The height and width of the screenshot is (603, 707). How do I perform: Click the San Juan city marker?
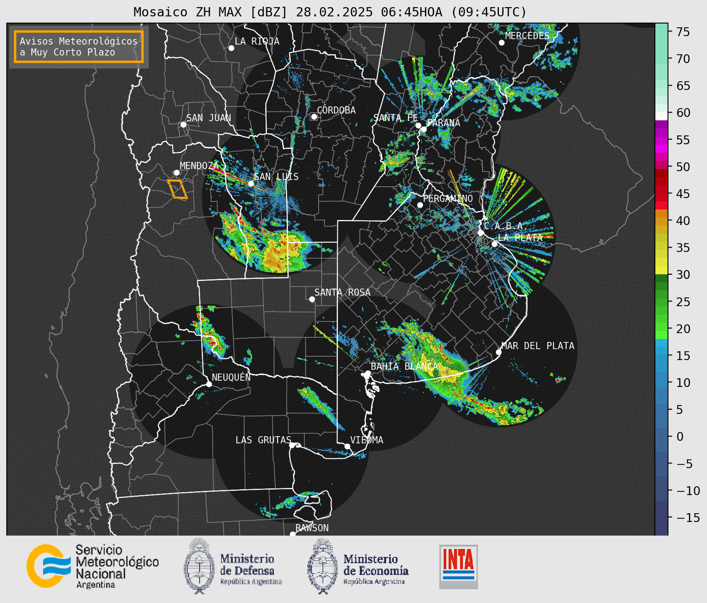click(x=183, y=125)
